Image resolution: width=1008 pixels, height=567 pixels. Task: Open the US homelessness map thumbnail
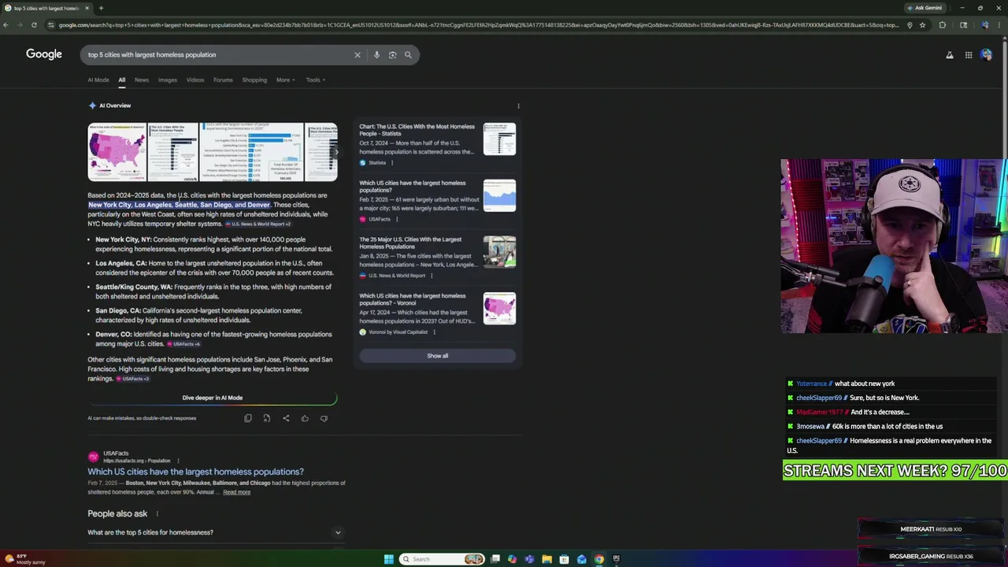click(x=117, y=152)
